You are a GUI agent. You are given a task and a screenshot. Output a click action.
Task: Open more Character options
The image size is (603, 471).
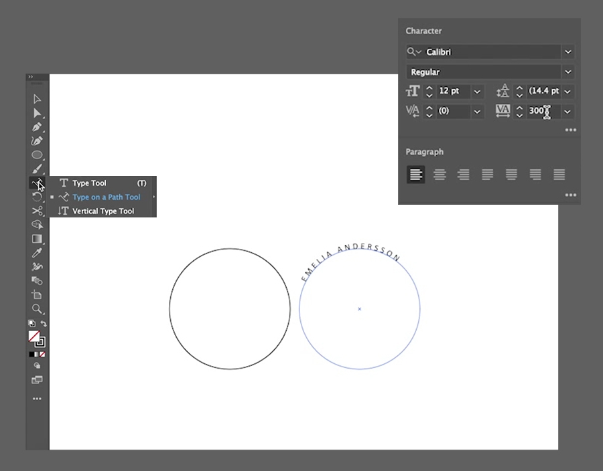[x=571, y=130]
